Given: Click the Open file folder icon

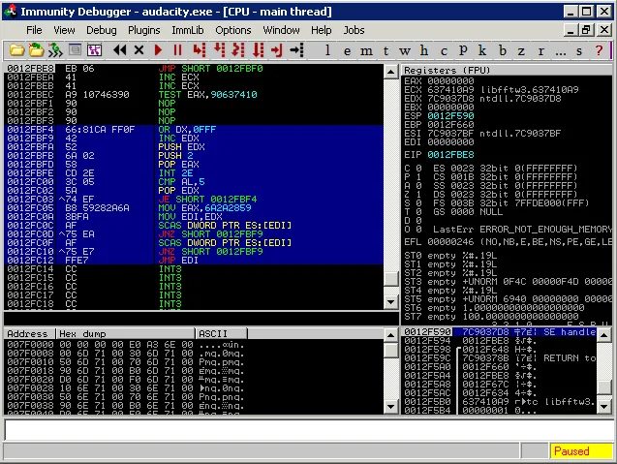Looking at the screenshot, I should pyautogui.click(x=17, y=49).
